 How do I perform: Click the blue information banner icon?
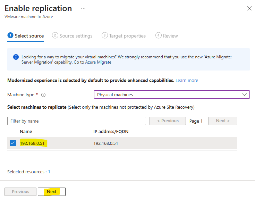(x=16, y=57)
